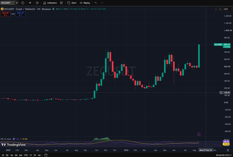233x157 pixels.
Task: Click the eye icon beside ZECUSDT
Action: coord(17,3)
